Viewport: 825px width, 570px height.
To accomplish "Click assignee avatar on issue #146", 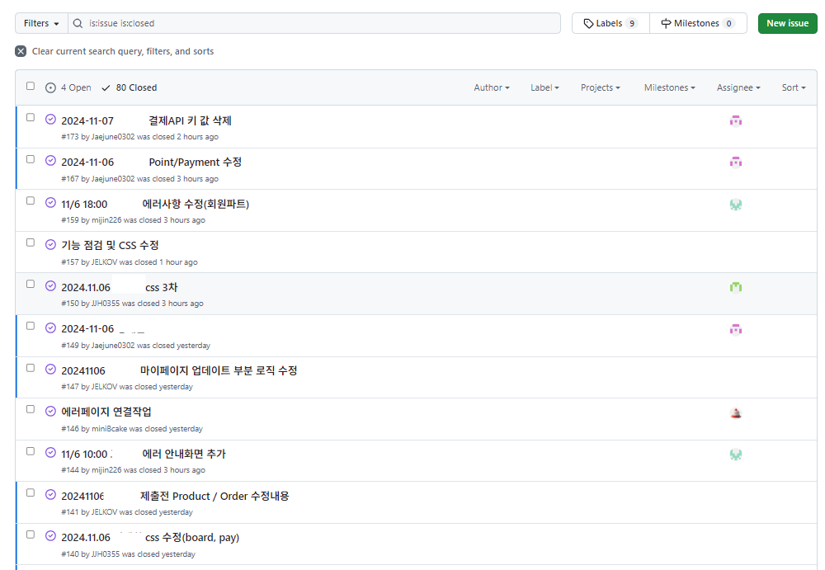I will (736, 413).
